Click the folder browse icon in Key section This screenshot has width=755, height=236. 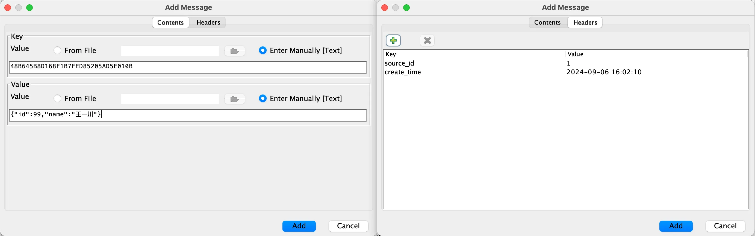tap(234, 51)
